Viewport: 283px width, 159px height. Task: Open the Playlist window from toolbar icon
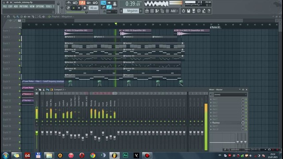(147, 11)
